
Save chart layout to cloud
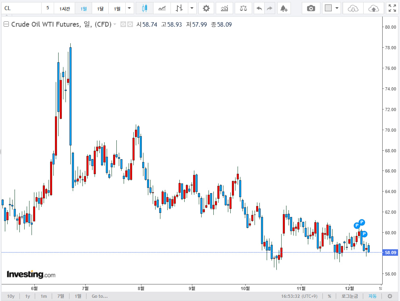tap(374, 8)
